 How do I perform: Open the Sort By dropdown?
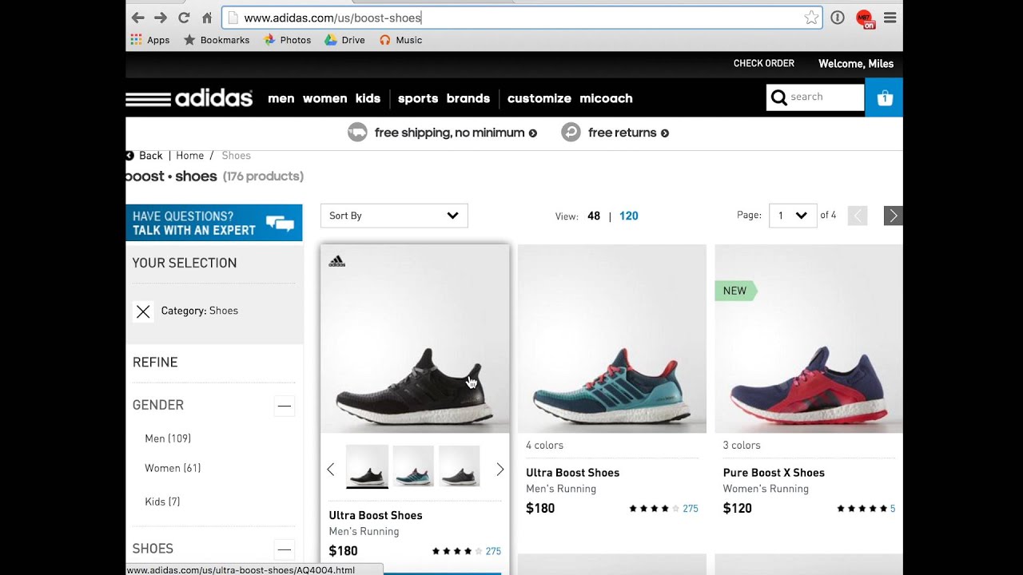[x=394, y=216]
